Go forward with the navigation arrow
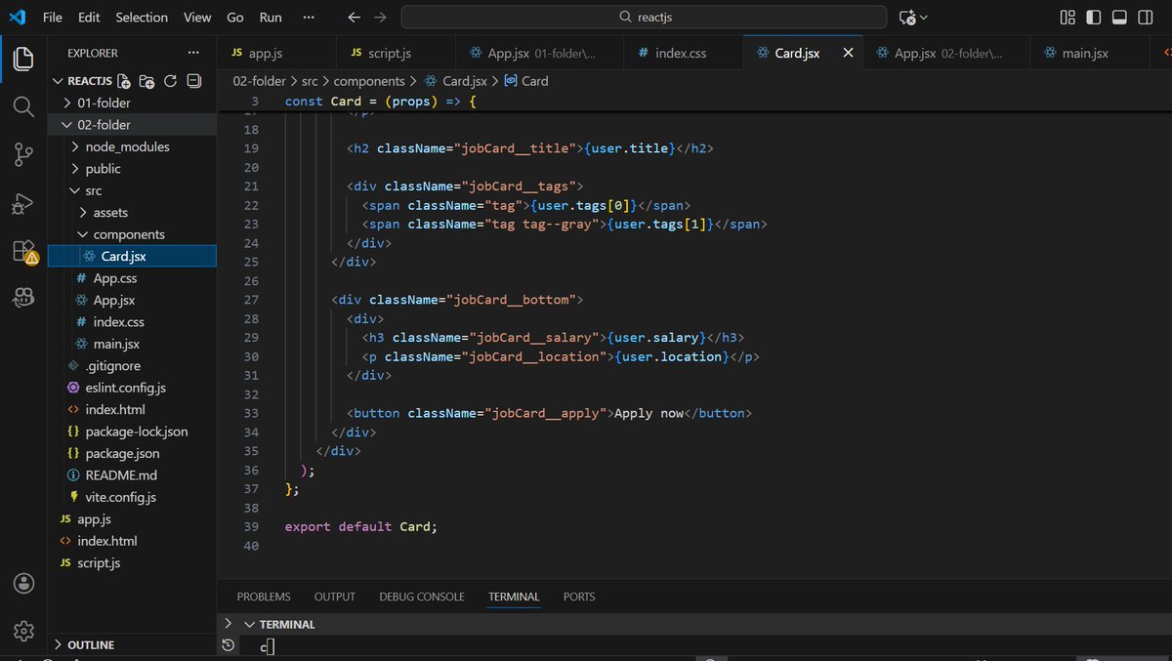The width and height of the screenshot is (1172, 661). click(x=381, y=18)
